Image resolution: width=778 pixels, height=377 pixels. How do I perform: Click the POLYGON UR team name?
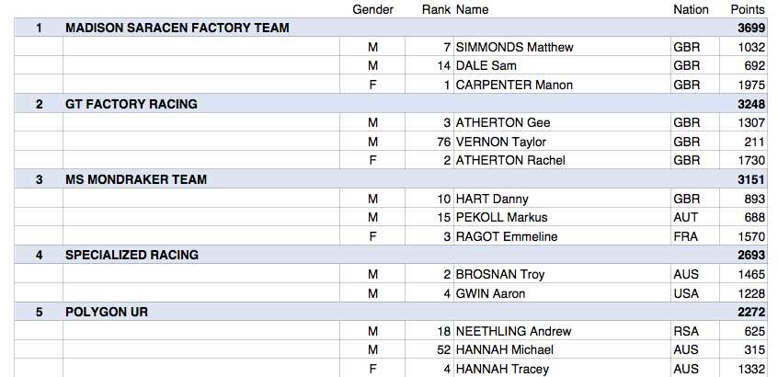(107, 312)
